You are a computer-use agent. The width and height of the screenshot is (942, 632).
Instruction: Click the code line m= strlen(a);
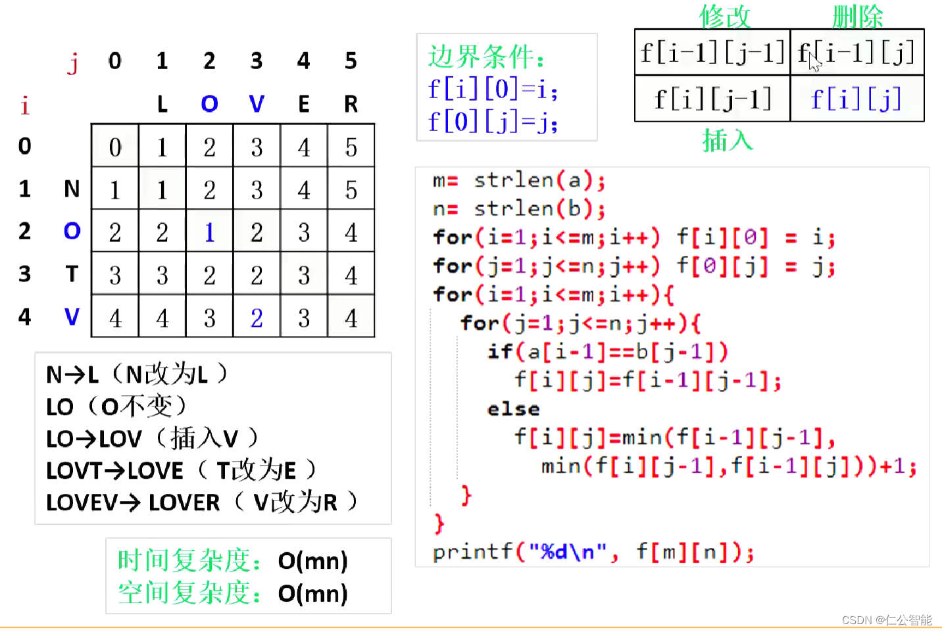pos(518,180)
